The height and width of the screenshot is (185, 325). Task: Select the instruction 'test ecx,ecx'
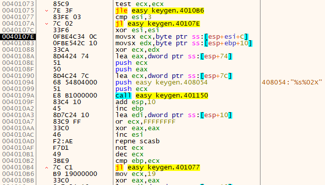pos(140,4)
